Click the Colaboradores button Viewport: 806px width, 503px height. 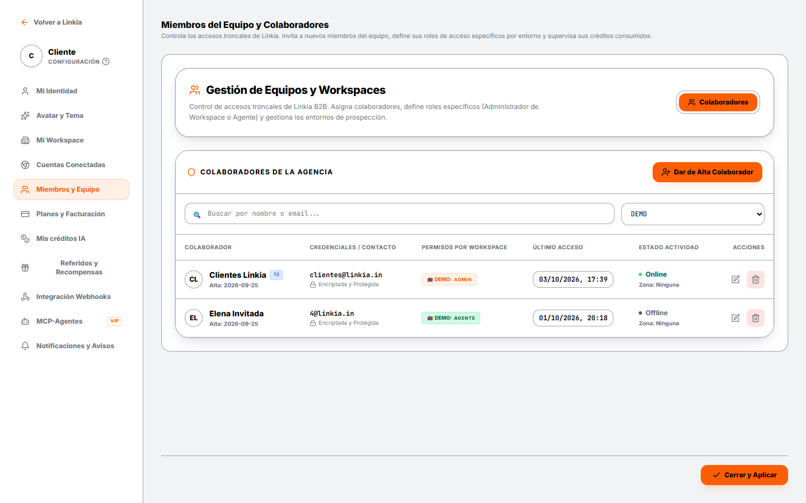coord(718,102)
